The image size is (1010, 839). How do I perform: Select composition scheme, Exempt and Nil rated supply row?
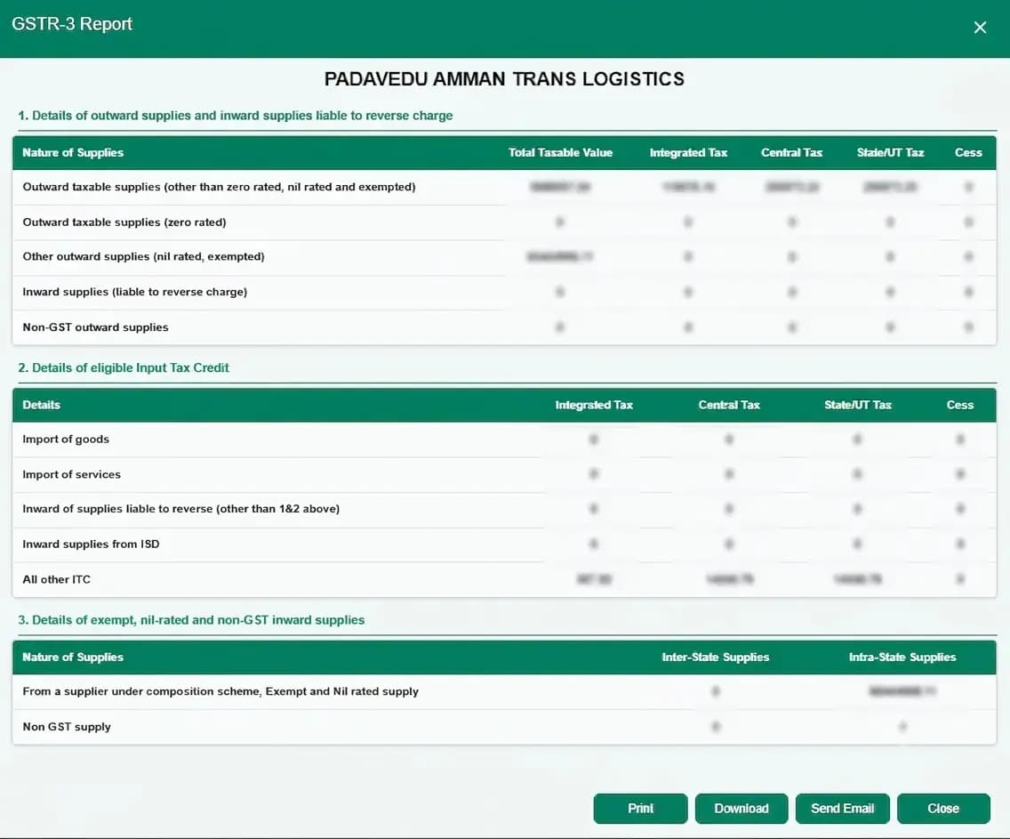[504, 691]
